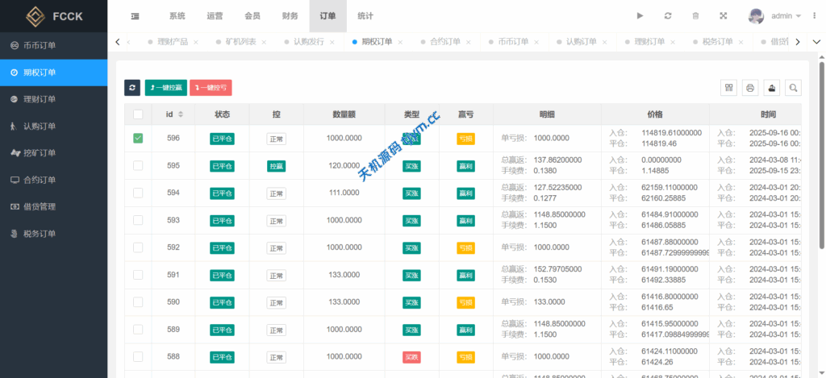Image resolution: width=826 pixels, height=378 pixels.
Task: Open the table search magnifier icon
Action: coord(794,88)
